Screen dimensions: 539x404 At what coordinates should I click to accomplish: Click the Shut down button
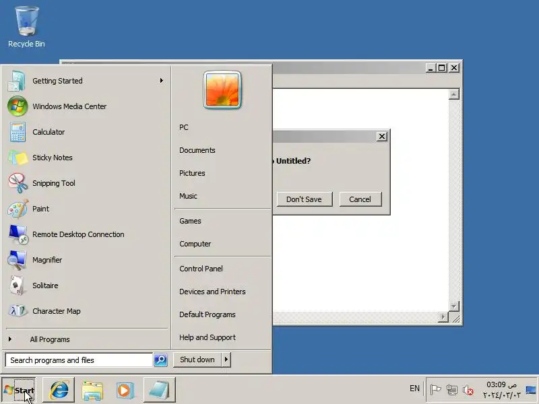pos(197,360)
